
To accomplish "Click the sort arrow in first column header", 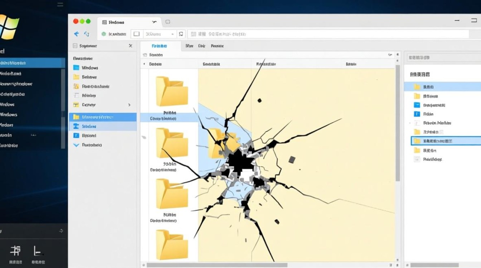I will [144, 64].
